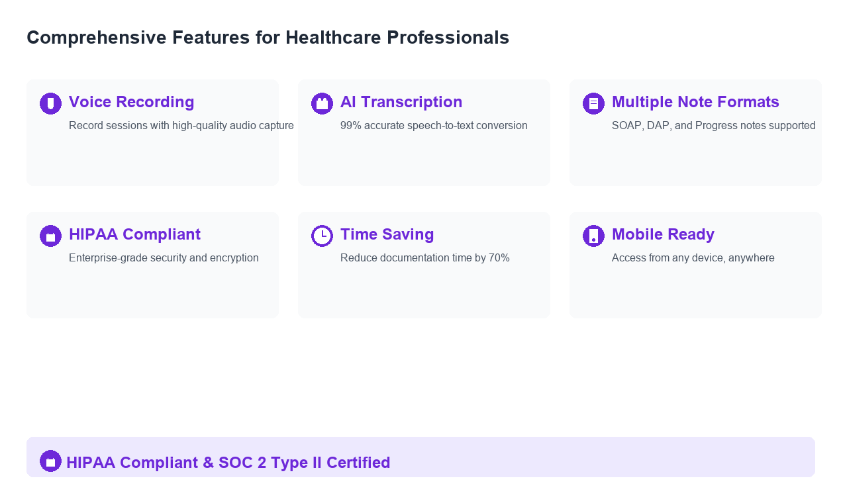
Task: Click the Reduce documentation time by 70% text
Action: 424,258
